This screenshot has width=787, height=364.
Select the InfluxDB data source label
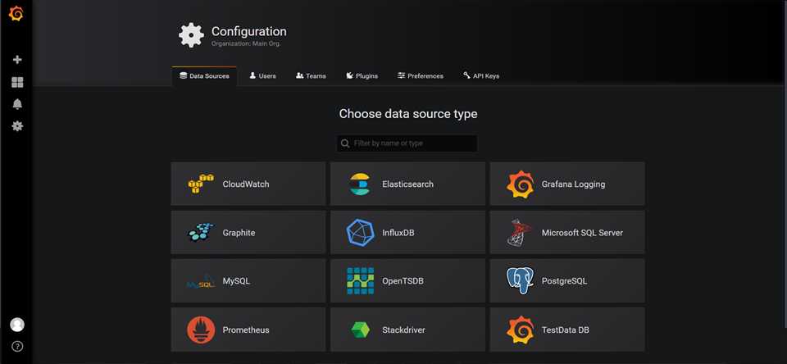398,233
